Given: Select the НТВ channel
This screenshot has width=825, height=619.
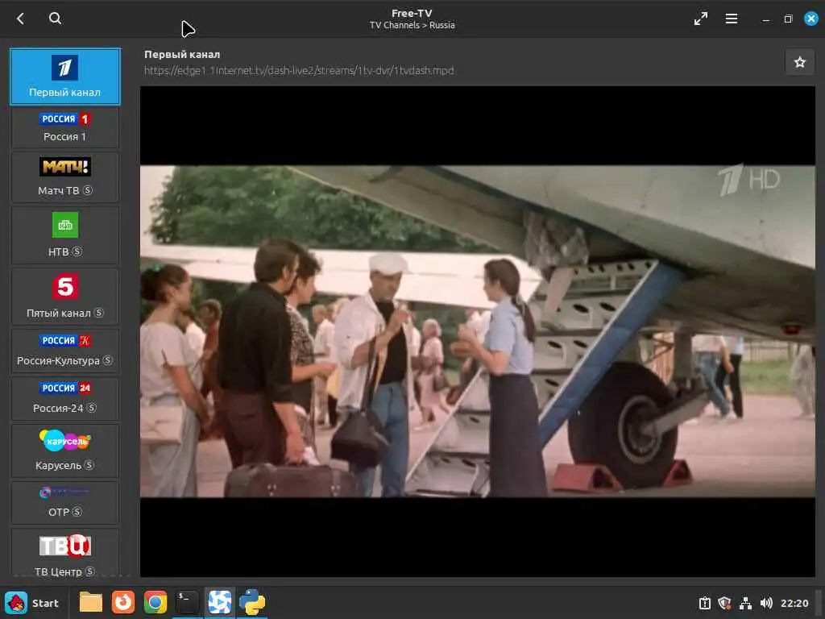Looking at the screenshot, I should coord(65,235).
